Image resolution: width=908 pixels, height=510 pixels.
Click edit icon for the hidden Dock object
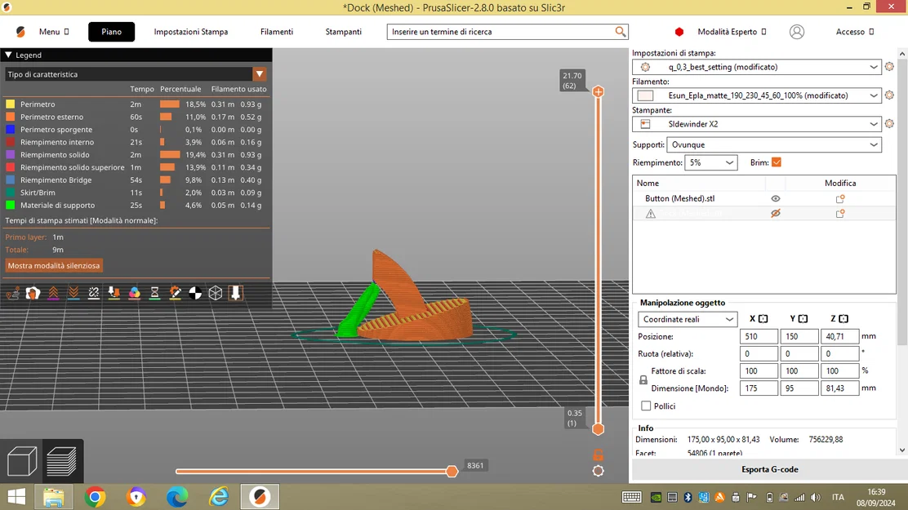[x=840, y=214]
